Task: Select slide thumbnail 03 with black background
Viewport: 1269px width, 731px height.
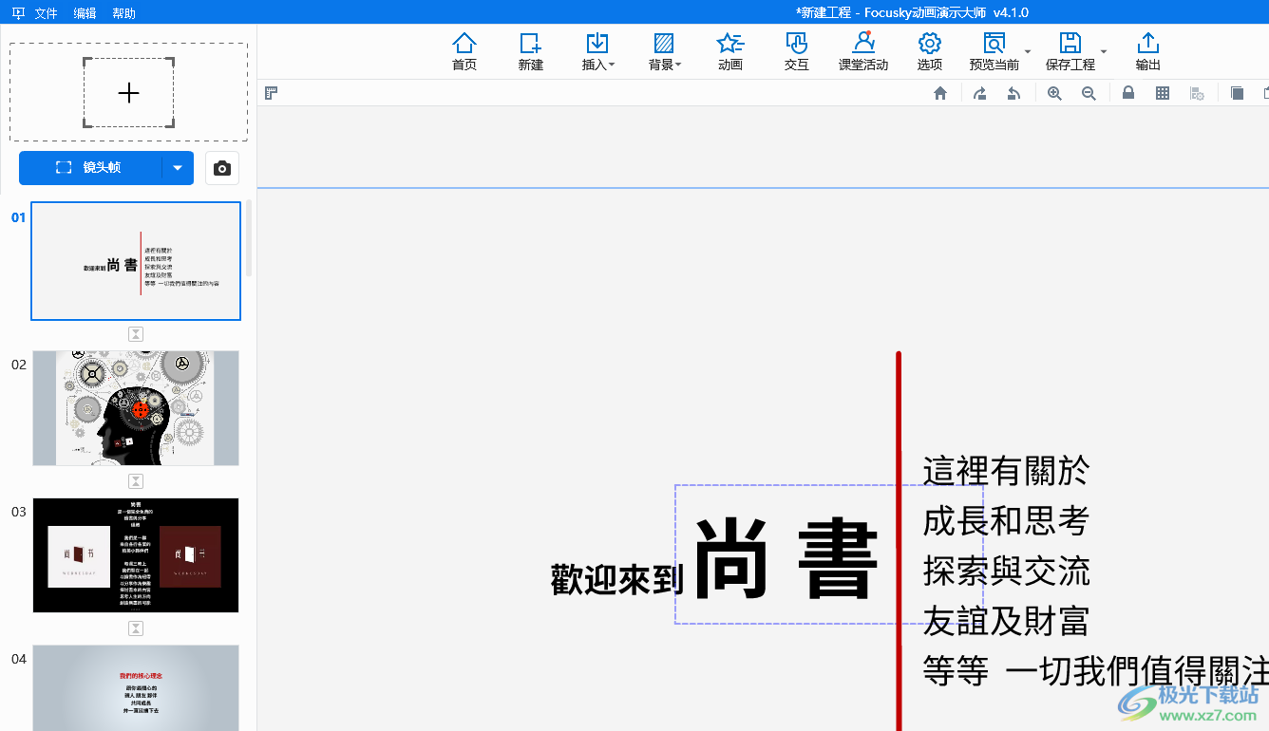Action: (x=136, y=555)
